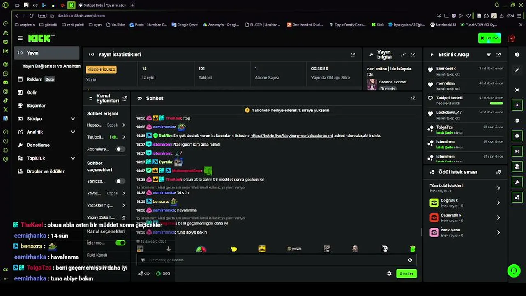The height and width of the screenshot is (296, 526).
Task: Open the botrix.live leaderboard link
Action: (x=292, y=136)
